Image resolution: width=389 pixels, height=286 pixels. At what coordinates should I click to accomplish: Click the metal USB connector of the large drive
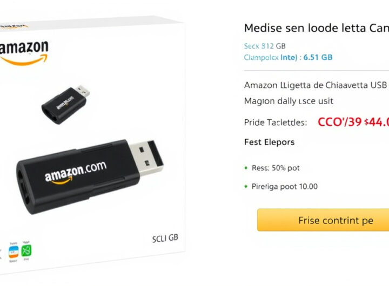pos(146,158)
